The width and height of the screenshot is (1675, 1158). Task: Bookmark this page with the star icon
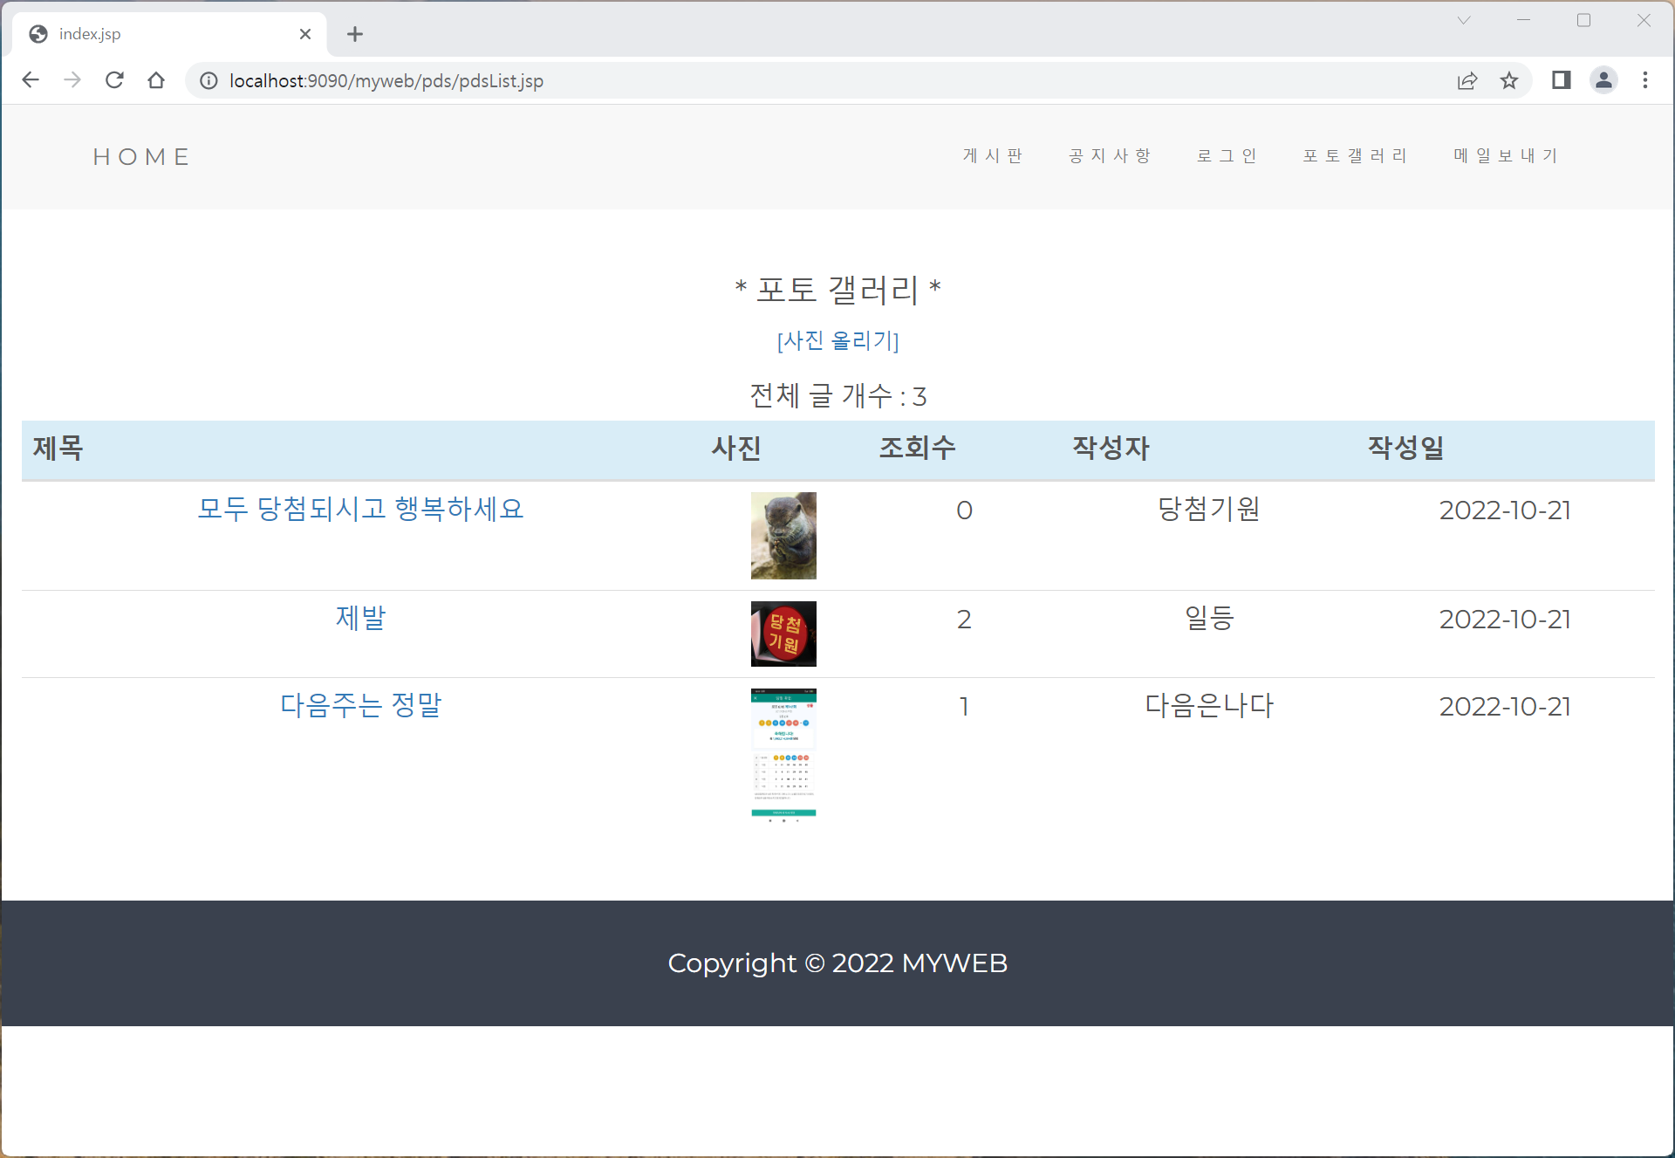(1509, 80)
